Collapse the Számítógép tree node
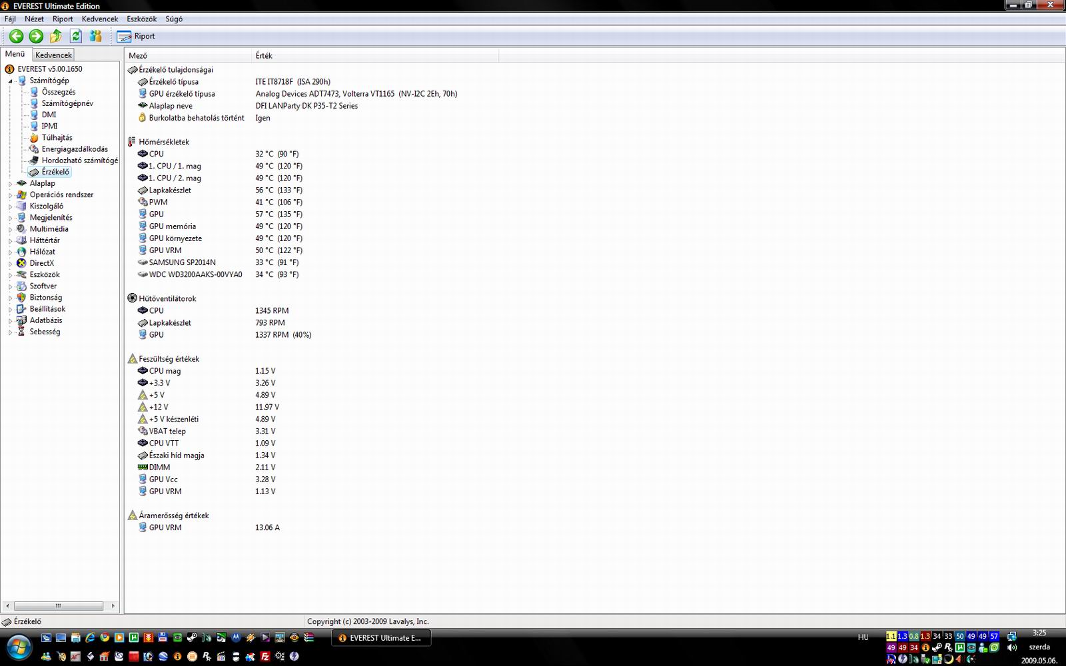Image resolution: width=1066 pixels, height=666 pixels. click(11, 81)
